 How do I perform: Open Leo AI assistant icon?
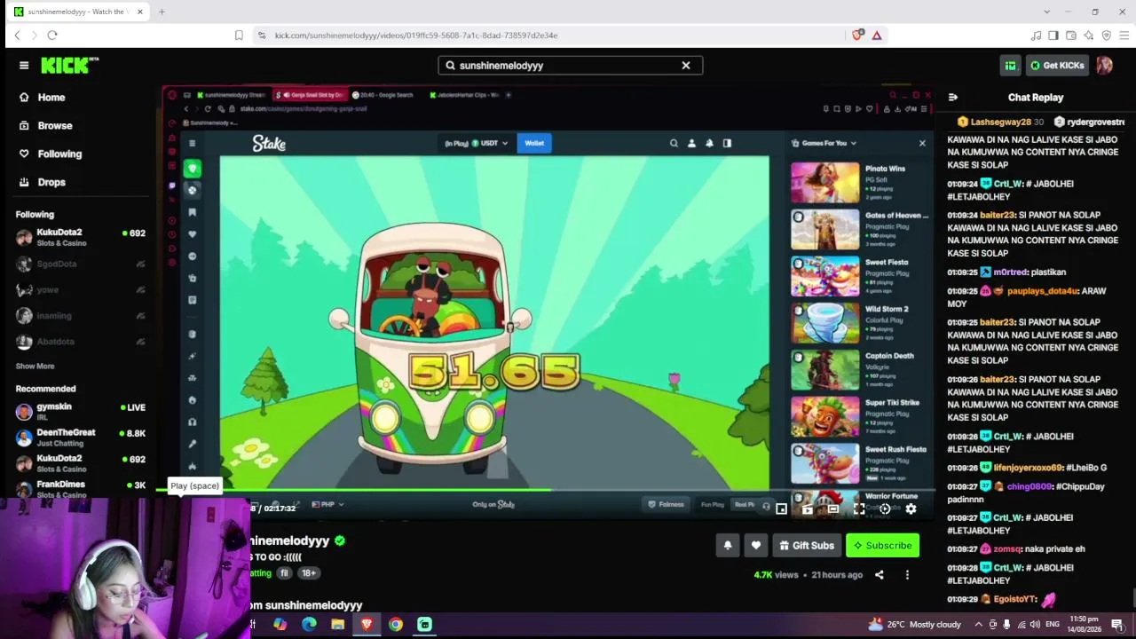pos(1089,35)
